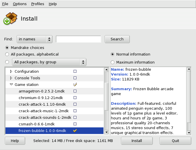Uncheck the frozen-bubble-1.0.0-6mdk package
Viewport: 196px width, 150px height.
point(75,131)
